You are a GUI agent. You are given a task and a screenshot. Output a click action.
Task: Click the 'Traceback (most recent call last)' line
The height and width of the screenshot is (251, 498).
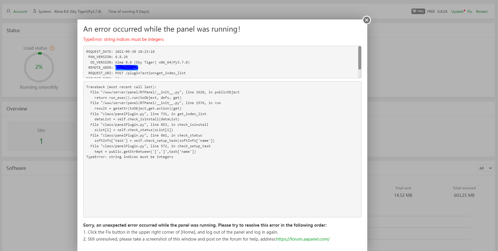click(x=121, y=87)
